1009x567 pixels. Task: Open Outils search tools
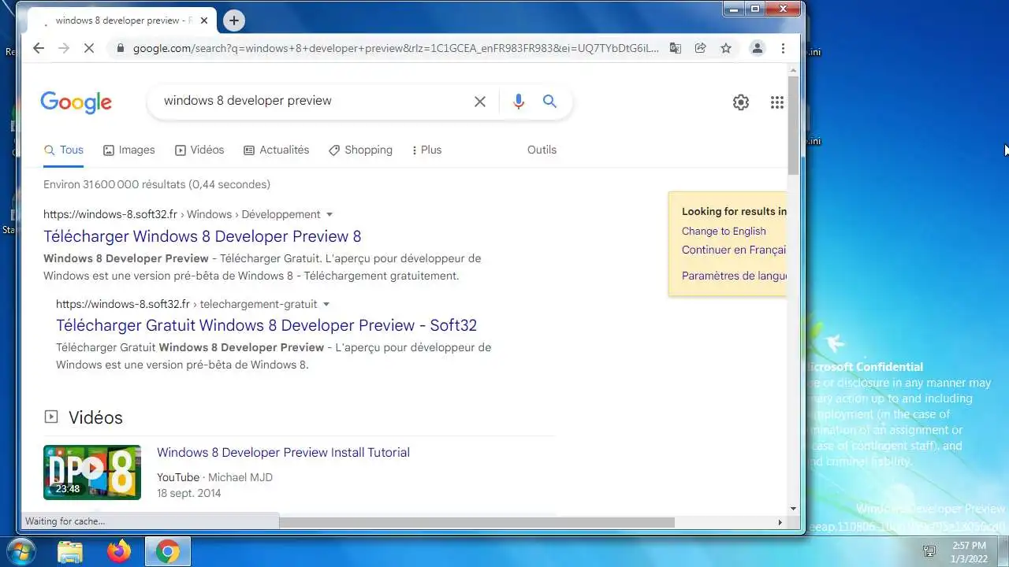542,150
